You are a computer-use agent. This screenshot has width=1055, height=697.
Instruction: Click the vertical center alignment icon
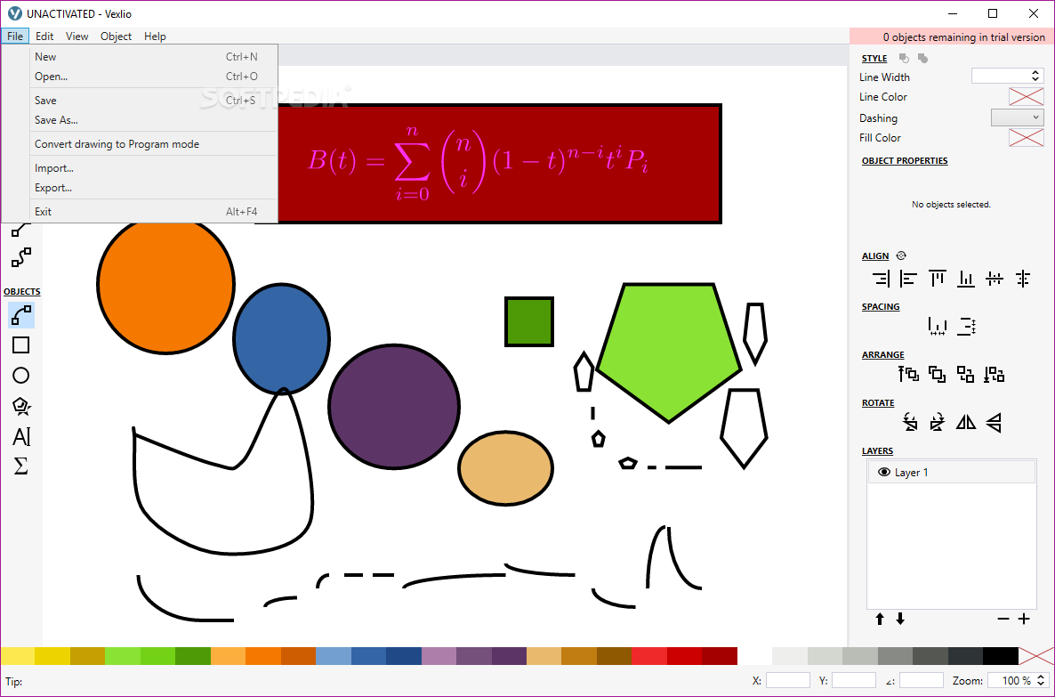point(1023,278)
